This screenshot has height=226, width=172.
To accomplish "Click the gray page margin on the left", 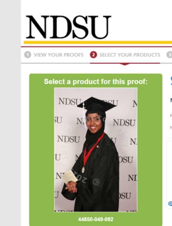I will (10, 113).
